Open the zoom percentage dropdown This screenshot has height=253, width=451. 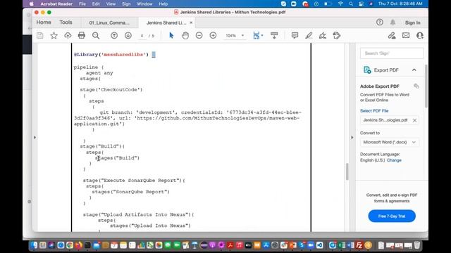coord(242,36)
